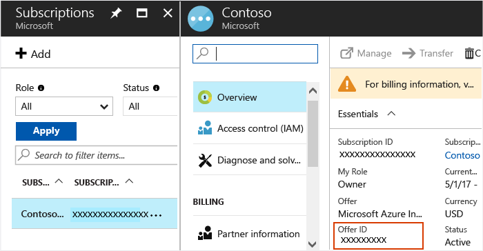The image size is (483, 251).
Task: Pin the Subscriptions blade
Action: point(116,13)
